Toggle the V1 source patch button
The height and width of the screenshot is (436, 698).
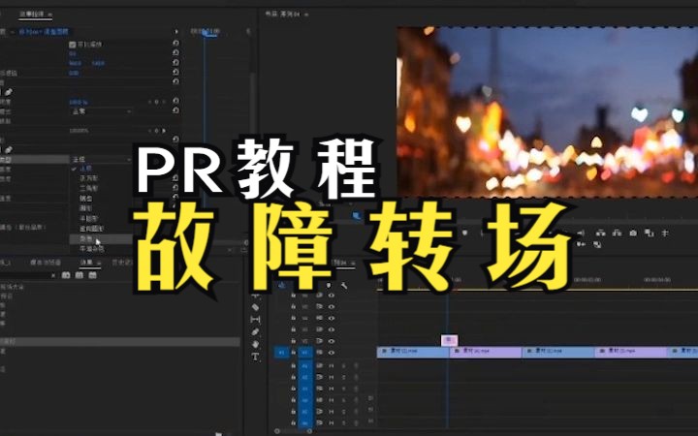click(281, 353)
